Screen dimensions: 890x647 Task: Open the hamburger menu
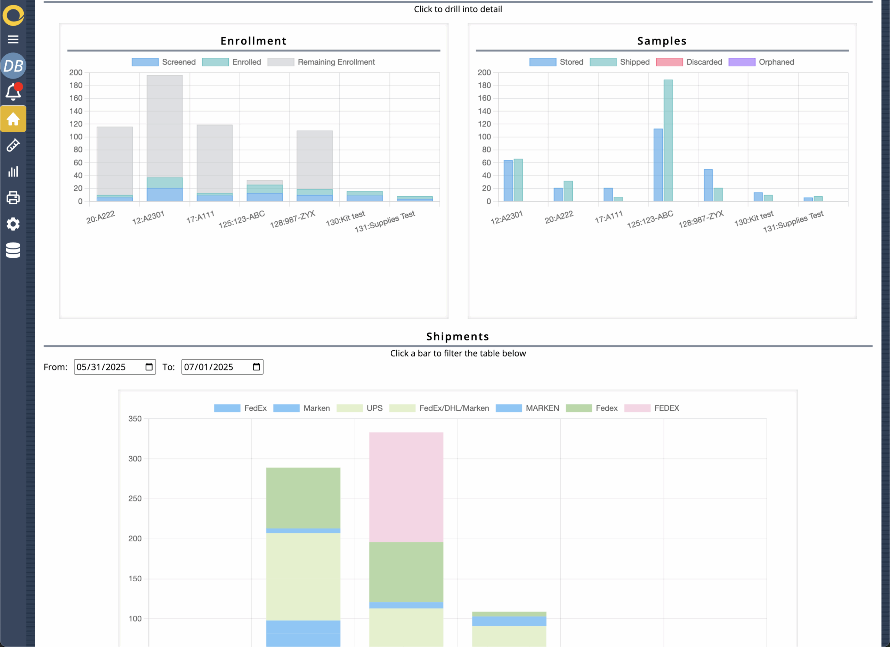(13, 39)
